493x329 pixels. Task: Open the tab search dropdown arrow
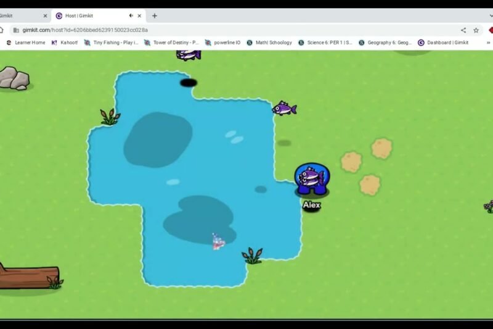(x=491, y=16)
